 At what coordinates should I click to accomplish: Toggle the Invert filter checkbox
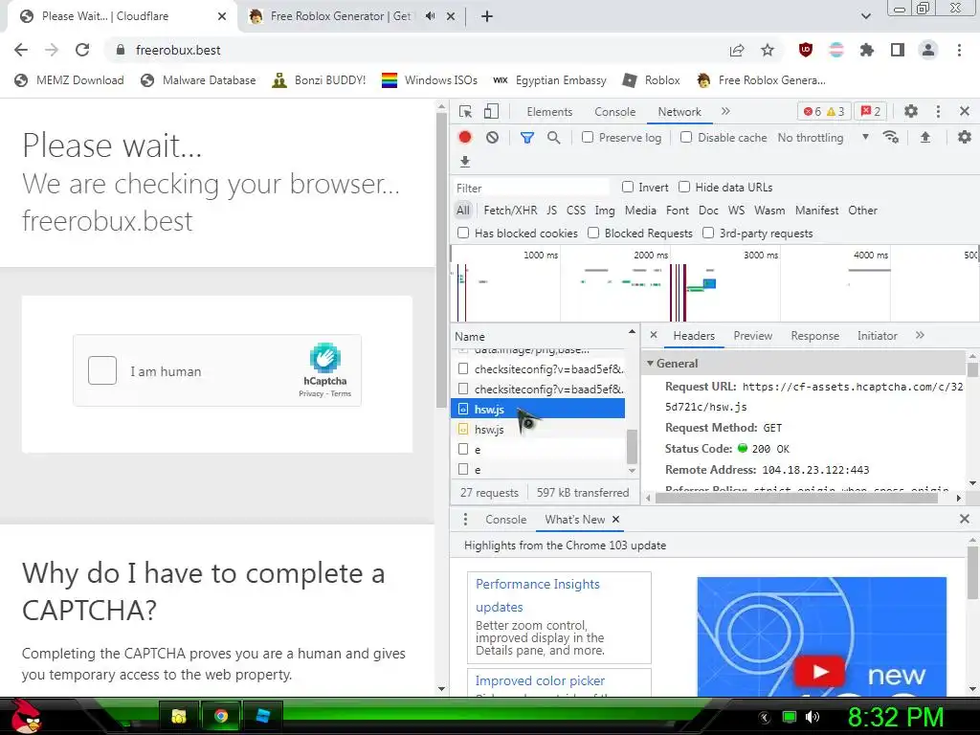pyautogui.click(x=628, y=187)
